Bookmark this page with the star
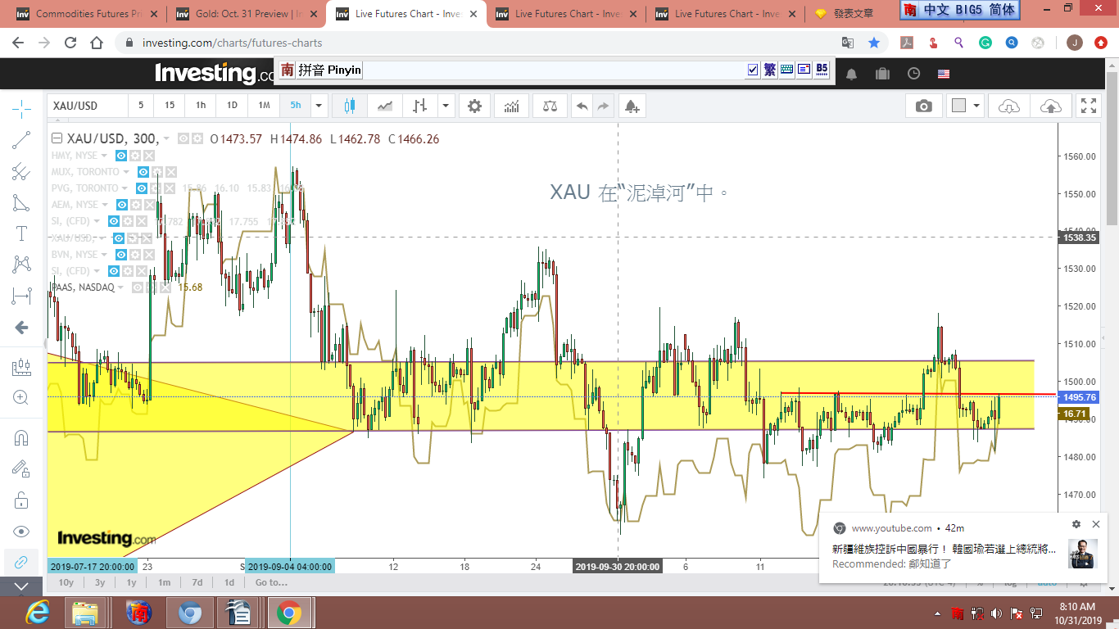The width and height of the screenshot is (1119, 629). (874, 43)
